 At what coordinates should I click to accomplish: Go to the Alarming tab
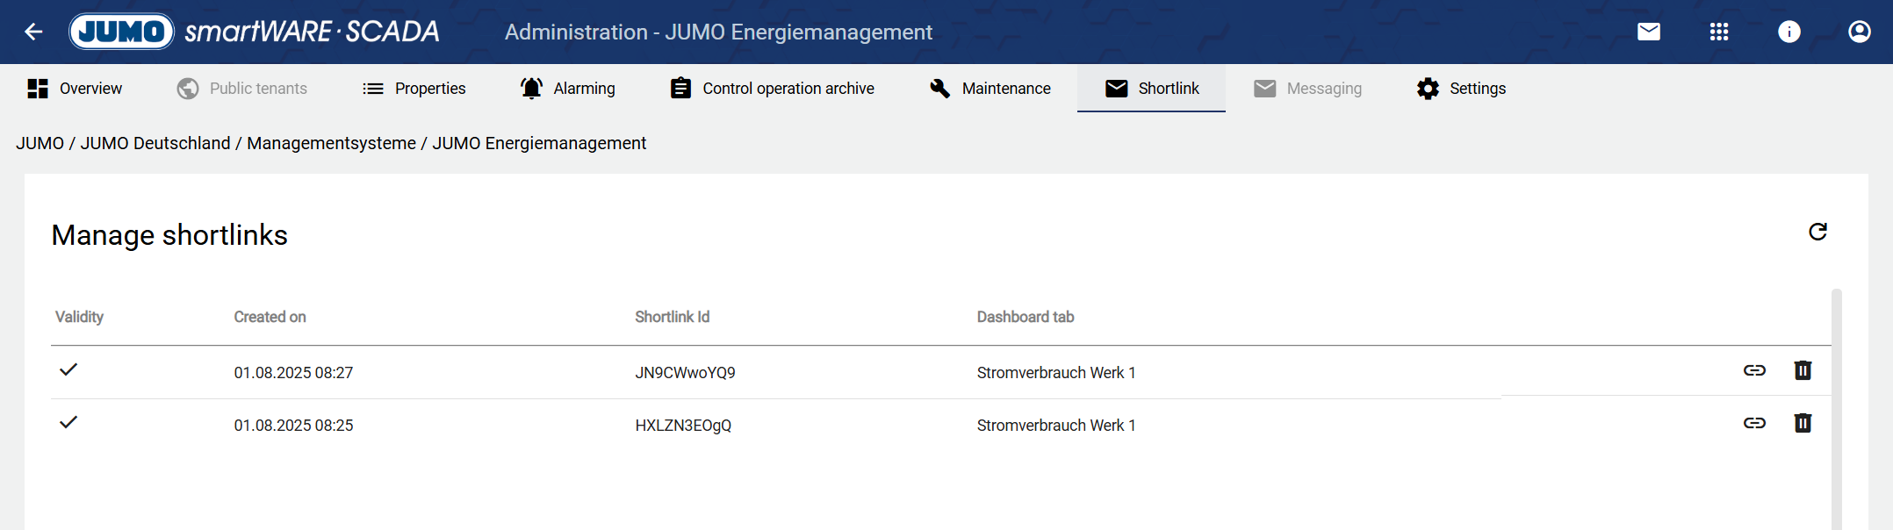[567, 89]
